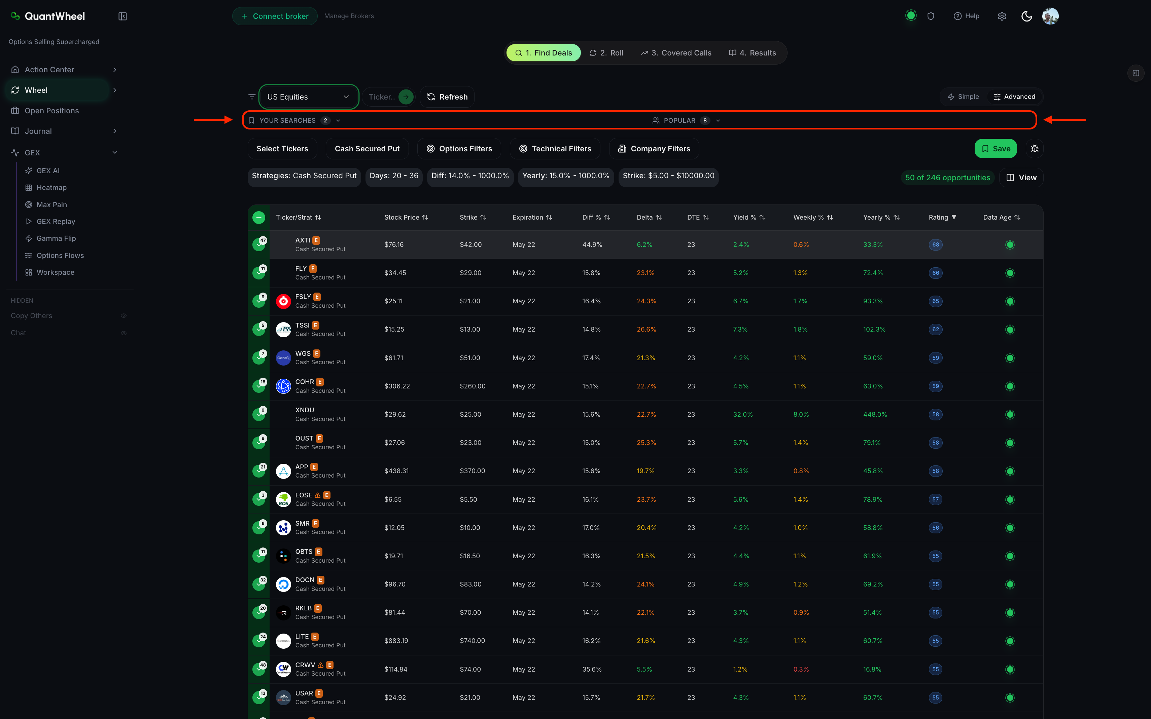The image size is (1151, 719).
Task: Toggle visibility of Copy Others
Action: pyautogui.click(x=124, y=316)
